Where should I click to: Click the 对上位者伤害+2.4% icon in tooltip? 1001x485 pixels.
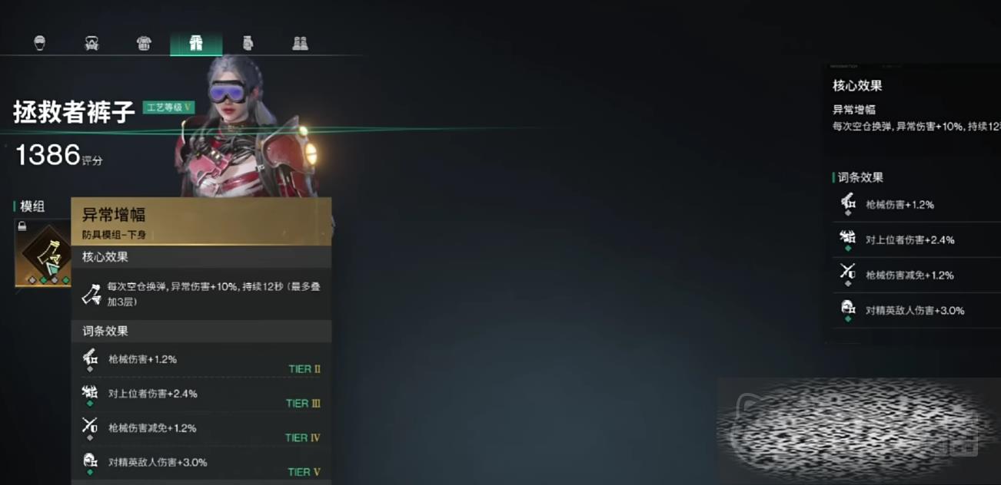(90, 392)
